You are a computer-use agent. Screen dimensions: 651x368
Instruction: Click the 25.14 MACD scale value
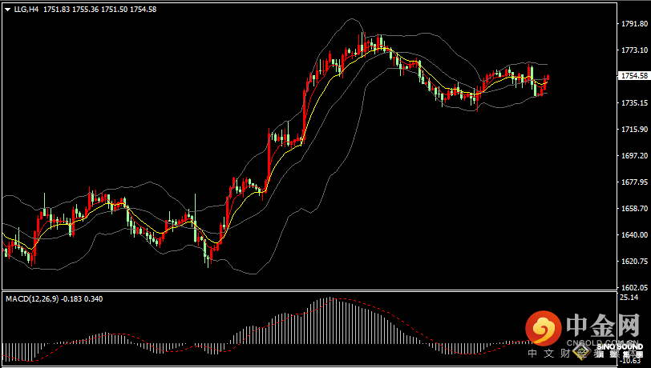coord(629,298)
